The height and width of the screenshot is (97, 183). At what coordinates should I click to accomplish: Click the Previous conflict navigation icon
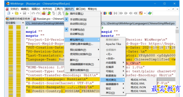126,13
